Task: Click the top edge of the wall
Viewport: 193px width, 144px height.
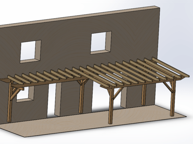Action: [x=80, y=16]
